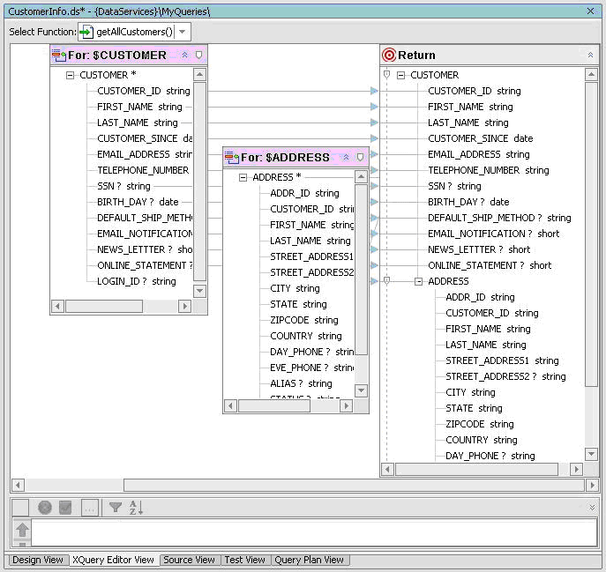Click the red Return target icon
The height and width of the screenshot is (572, 606).
pos(389,56)
